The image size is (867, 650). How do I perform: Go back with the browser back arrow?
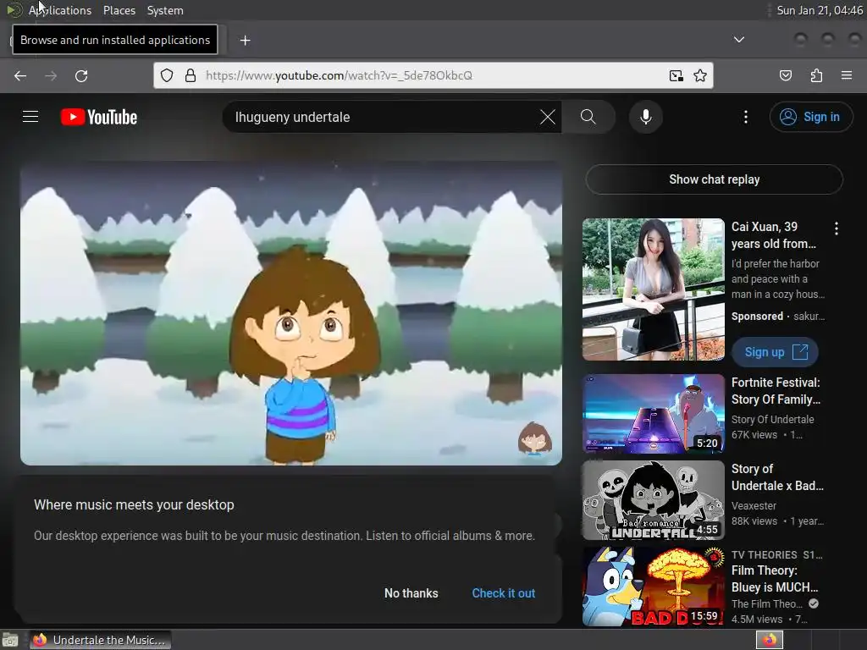click(x=20, y=75)
